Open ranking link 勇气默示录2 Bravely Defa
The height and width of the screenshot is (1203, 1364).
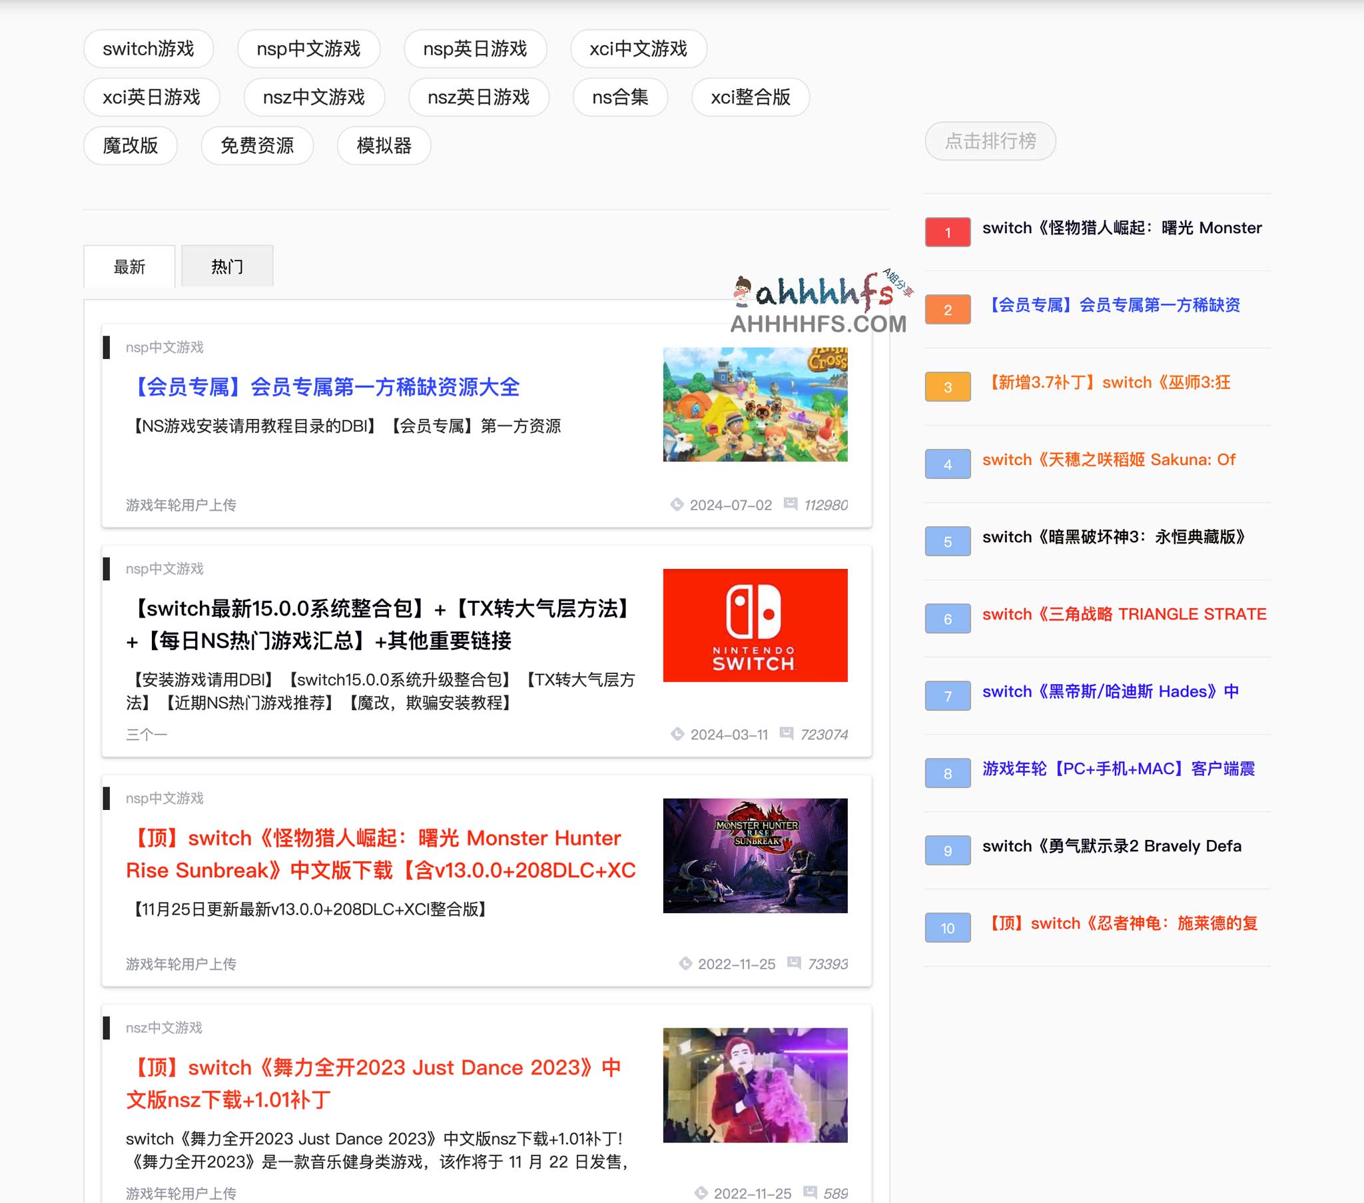coord(1112,847)
